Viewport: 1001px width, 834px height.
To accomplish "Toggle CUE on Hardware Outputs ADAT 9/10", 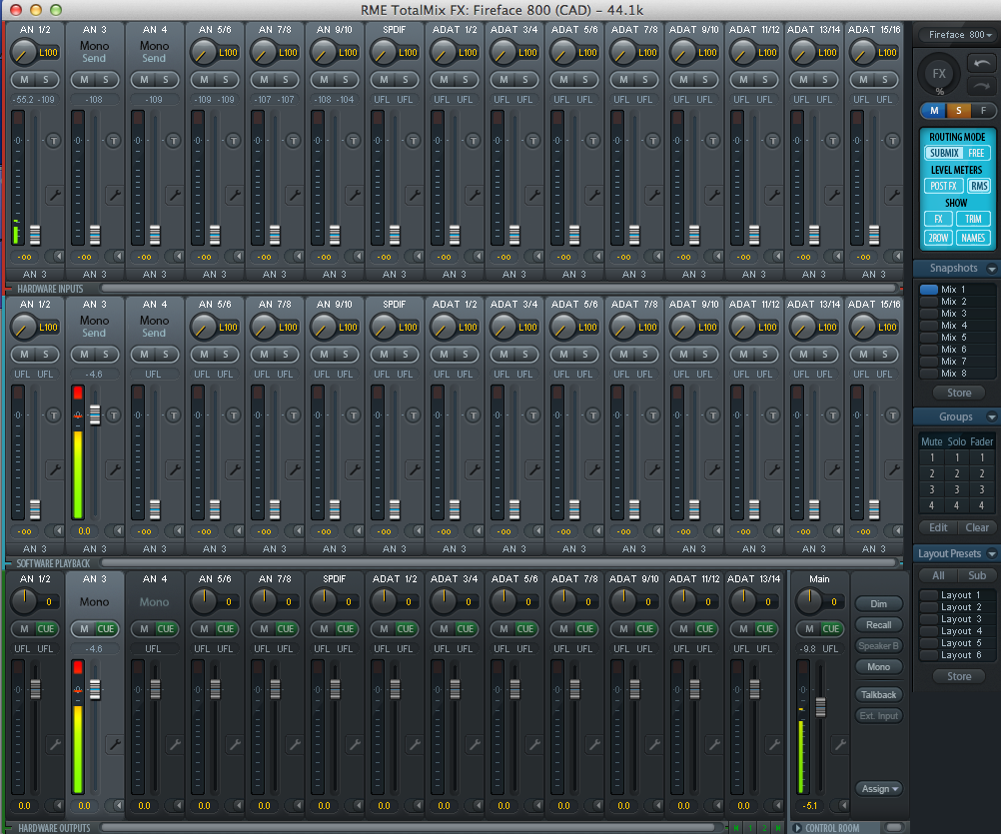I will [x=645, y=628].
